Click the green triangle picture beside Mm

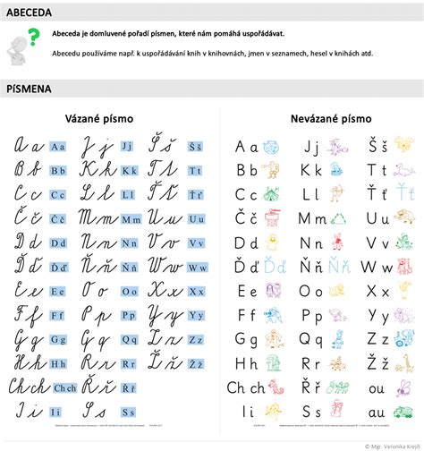(338, 218)
